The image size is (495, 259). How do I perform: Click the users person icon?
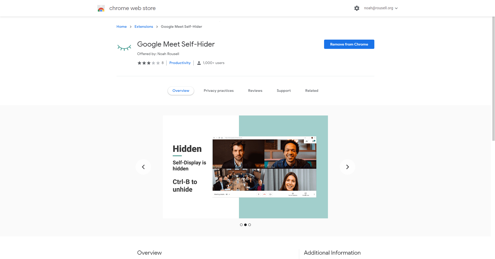199,63
